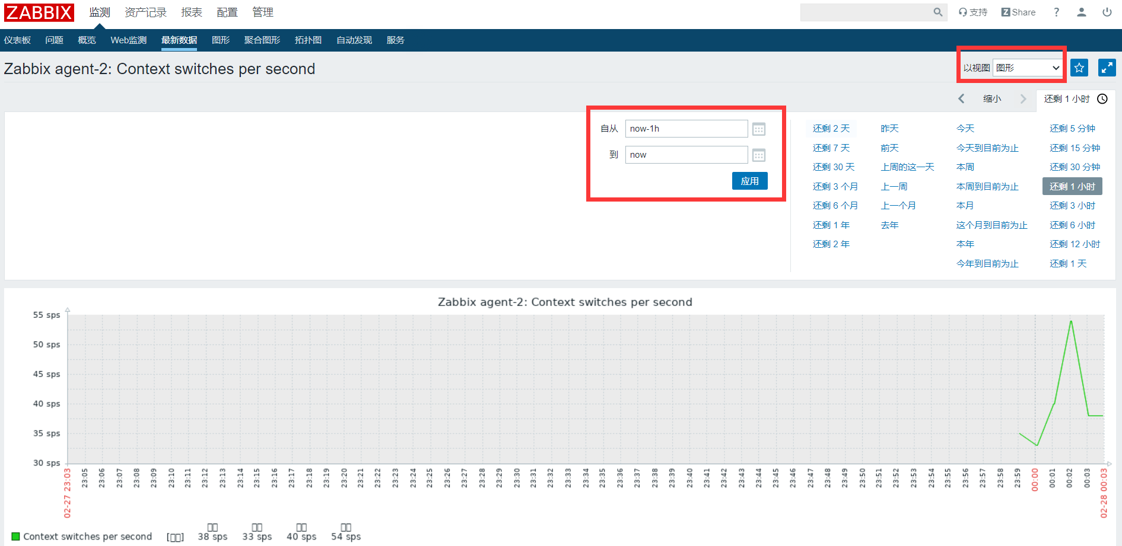Click the clock icon in time selector tab
Screen dimensions: 1122x546
(x=1102, y=99)
